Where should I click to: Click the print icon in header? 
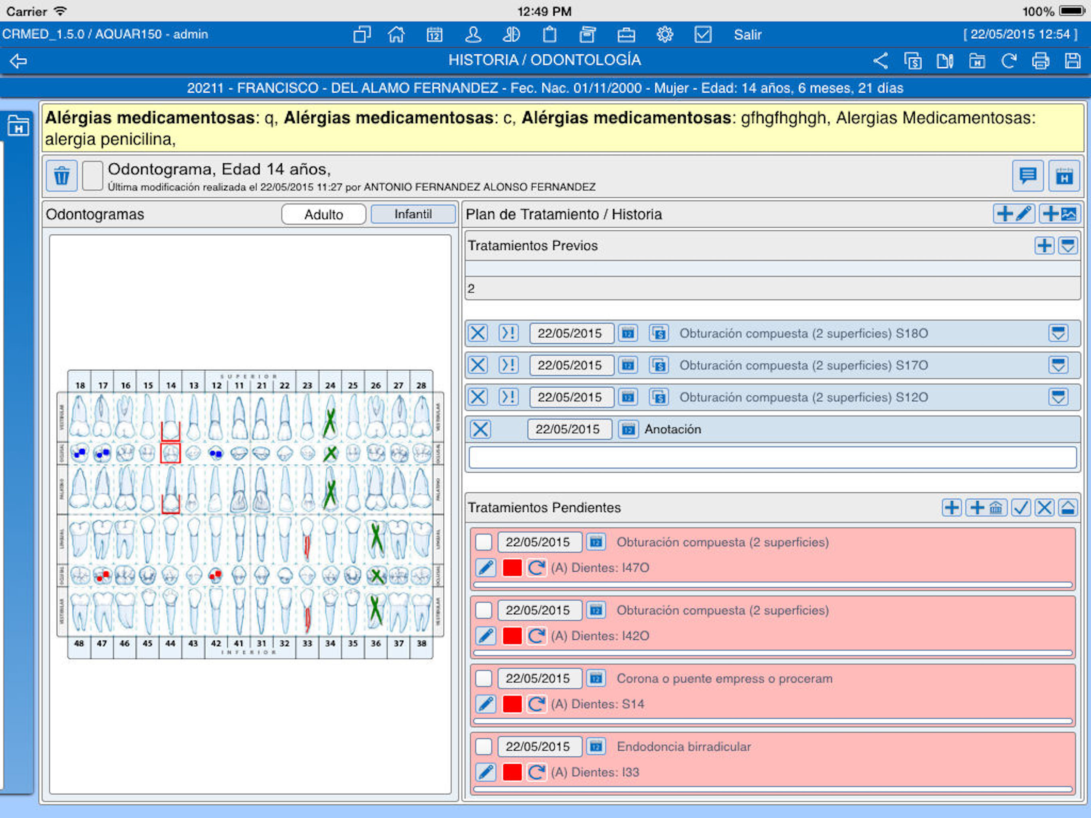[x=1041, y=61]
